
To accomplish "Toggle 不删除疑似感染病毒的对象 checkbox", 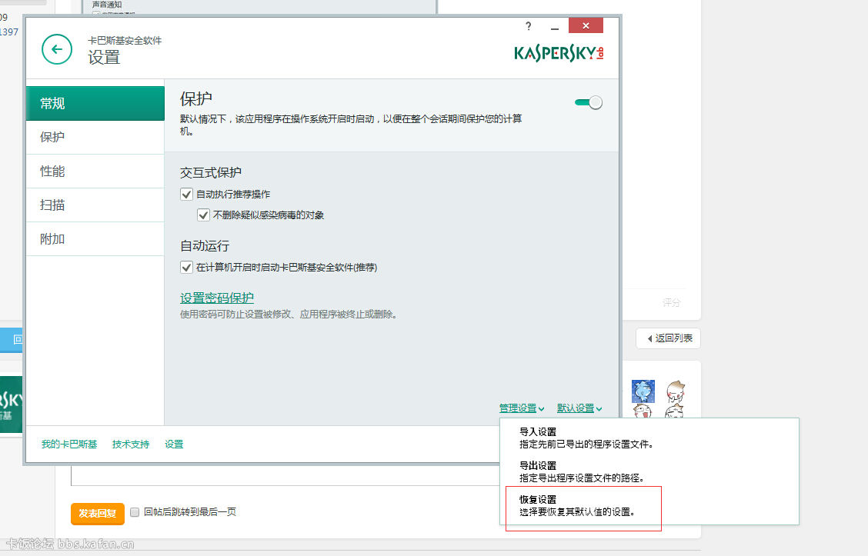I will pyautogui.click(x=204, y=215).
